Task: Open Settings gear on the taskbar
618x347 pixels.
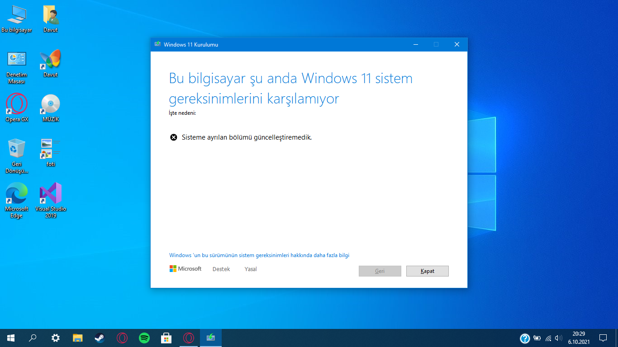Action: [55, 338]
